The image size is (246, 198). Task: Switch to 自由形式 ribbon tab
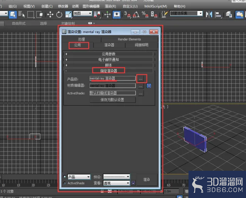tap(19, 23)
